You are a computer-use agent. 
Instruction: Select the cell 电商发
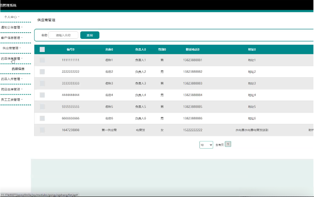[x=141, y=130]
